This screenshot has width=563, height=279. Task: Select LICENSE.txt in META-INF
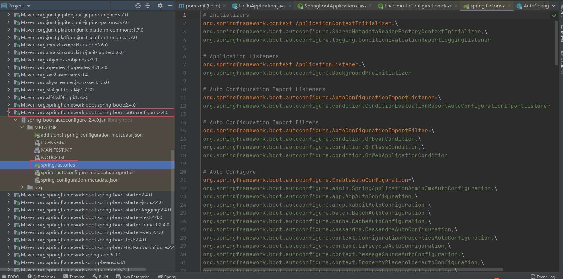click(x=53, y=142)
